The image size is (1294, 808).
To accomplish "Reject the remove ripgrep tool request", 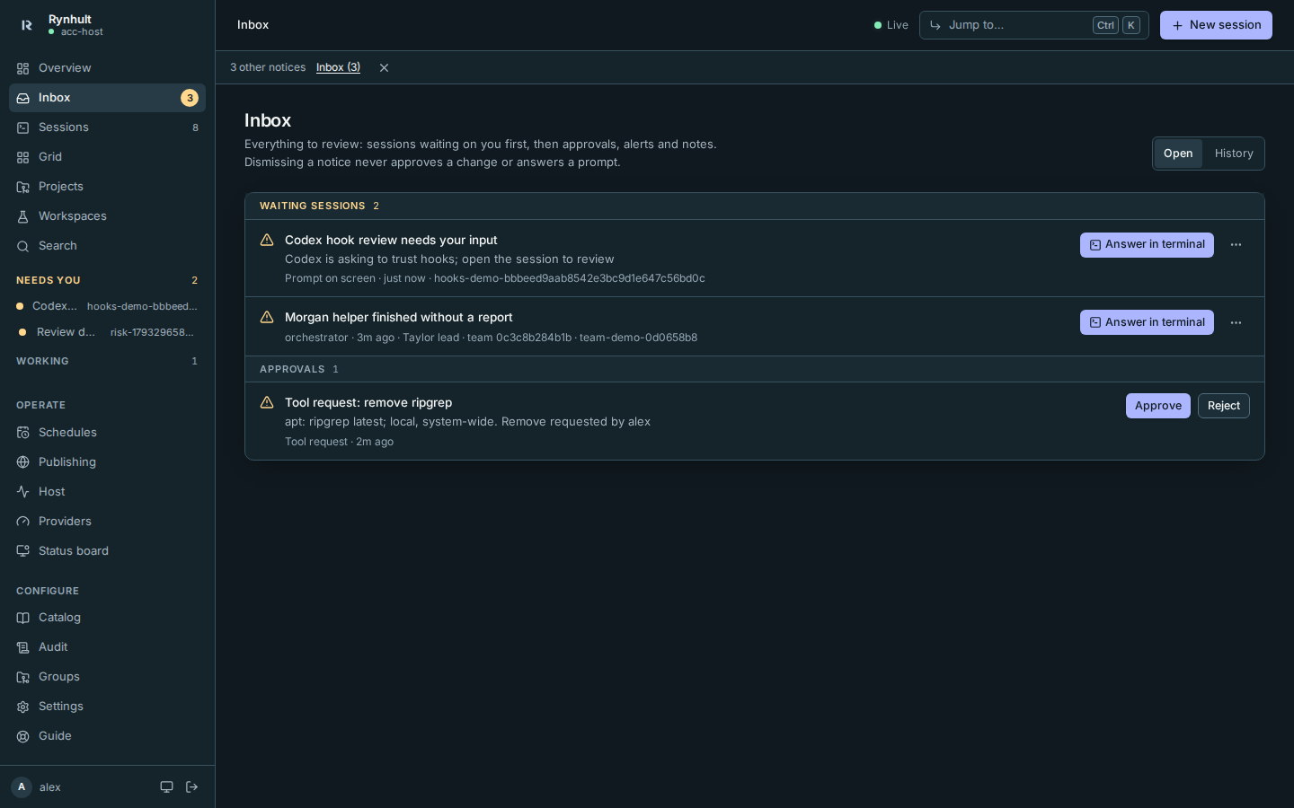I will [x=1224, y=406].
